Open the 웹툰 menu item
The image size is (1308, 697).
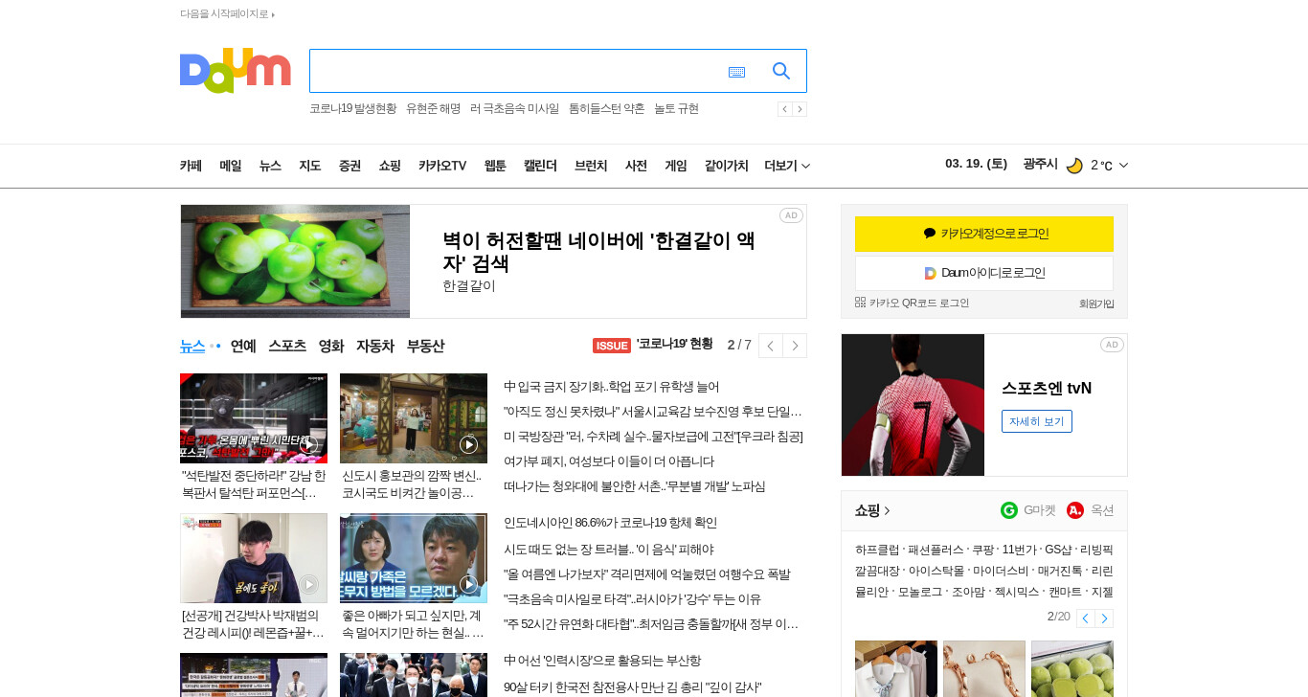(495, 166)
